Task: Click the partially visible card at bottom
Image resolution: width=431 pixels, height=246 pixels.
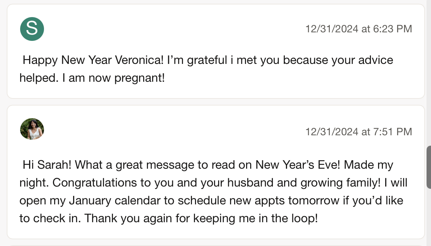Action: coord(216,246)
